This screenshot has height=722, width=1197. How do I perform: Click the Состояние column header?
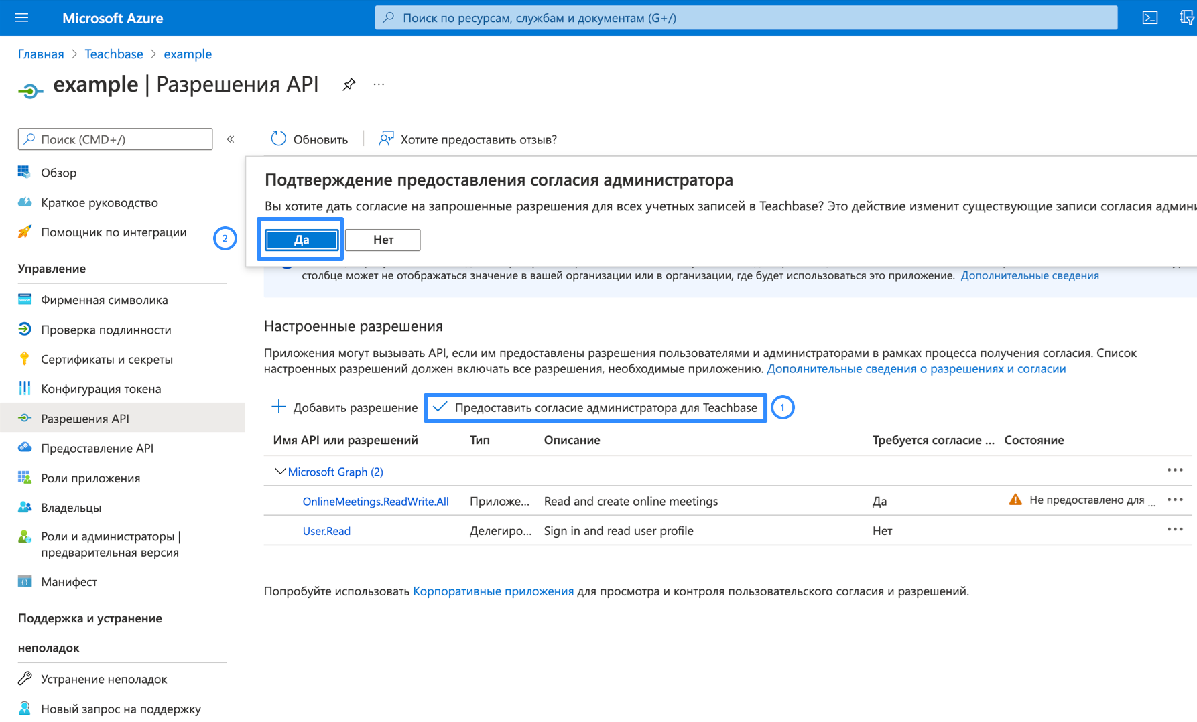tap(1033, 440)
